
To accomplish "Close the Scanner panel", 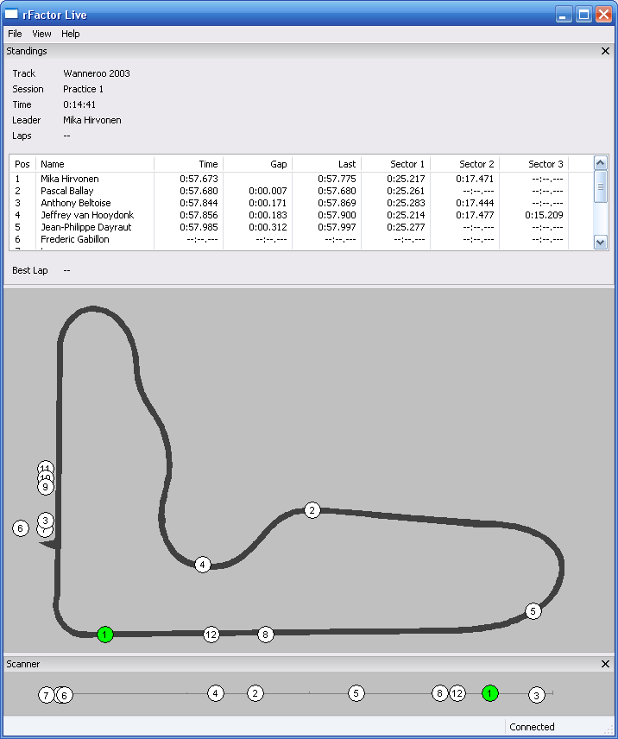I will click(605, 664).
